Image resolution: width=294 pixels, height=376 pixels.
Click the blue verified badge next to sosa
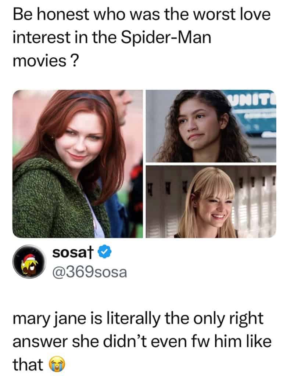coord(105,252)
